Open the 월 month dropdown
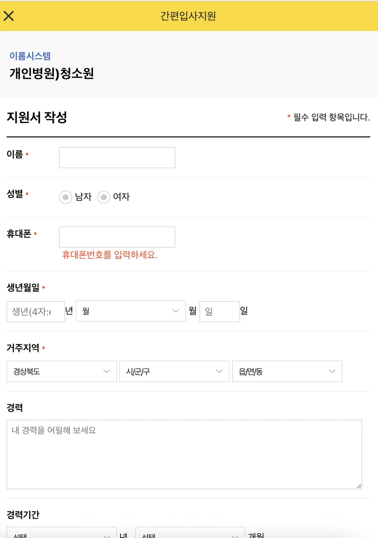The height and width of the screenshot is (538, 378). click(x=130, y=311)
